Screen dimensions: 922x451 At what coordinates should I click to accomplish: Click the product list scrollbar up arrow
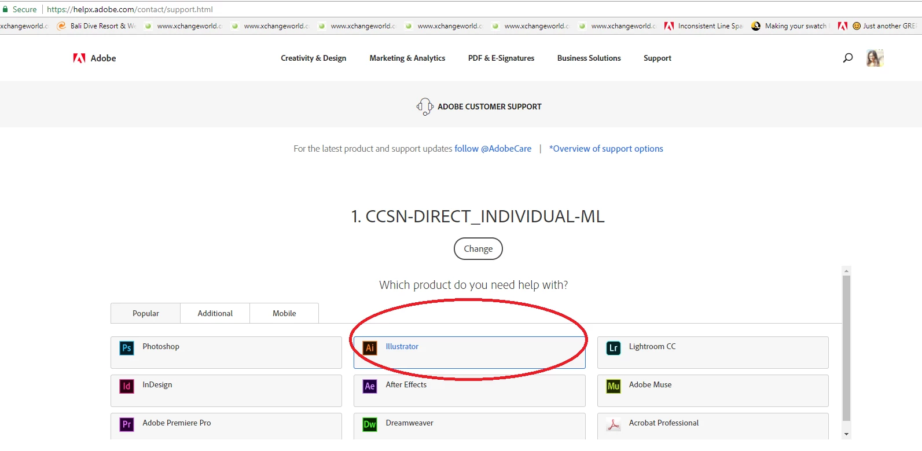[x=847, y=270]
